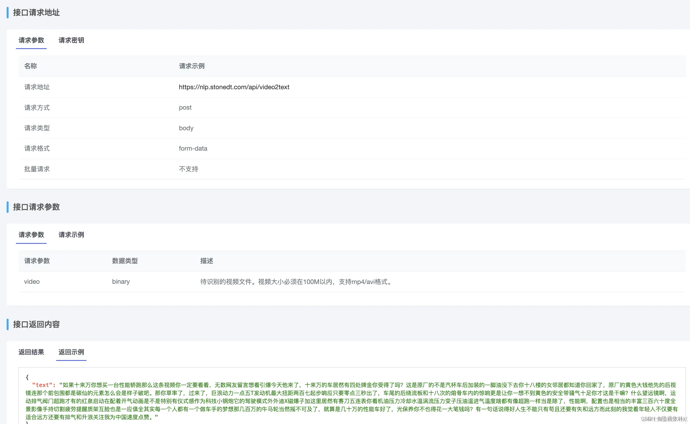Click the 'form-data' request format value
Screen dimensions: 690x424
pyautogui.click(x=193, y=148)
